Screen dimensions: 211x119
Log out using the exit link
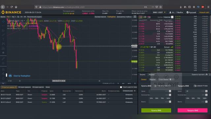[180, 13]
